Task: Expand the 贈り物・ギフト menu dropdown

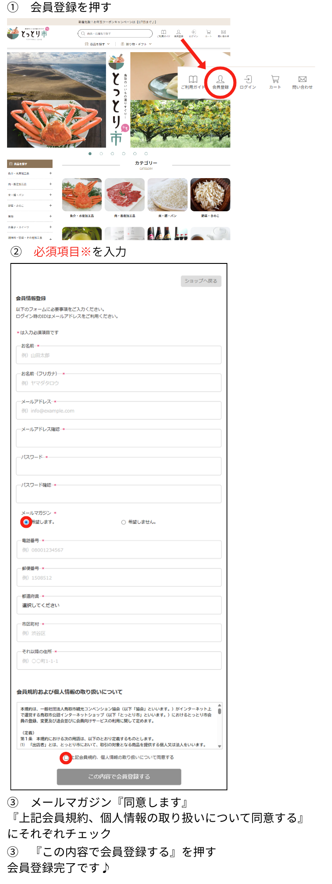Action: (136, 44)
